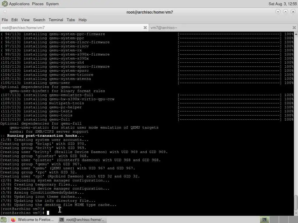The image size is (298, 223).
Task: Activate root@archiso:/home/... taskbar button
Action: click(x=82, y=220)
